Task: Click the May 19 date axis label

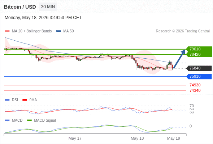Action: 174,138
